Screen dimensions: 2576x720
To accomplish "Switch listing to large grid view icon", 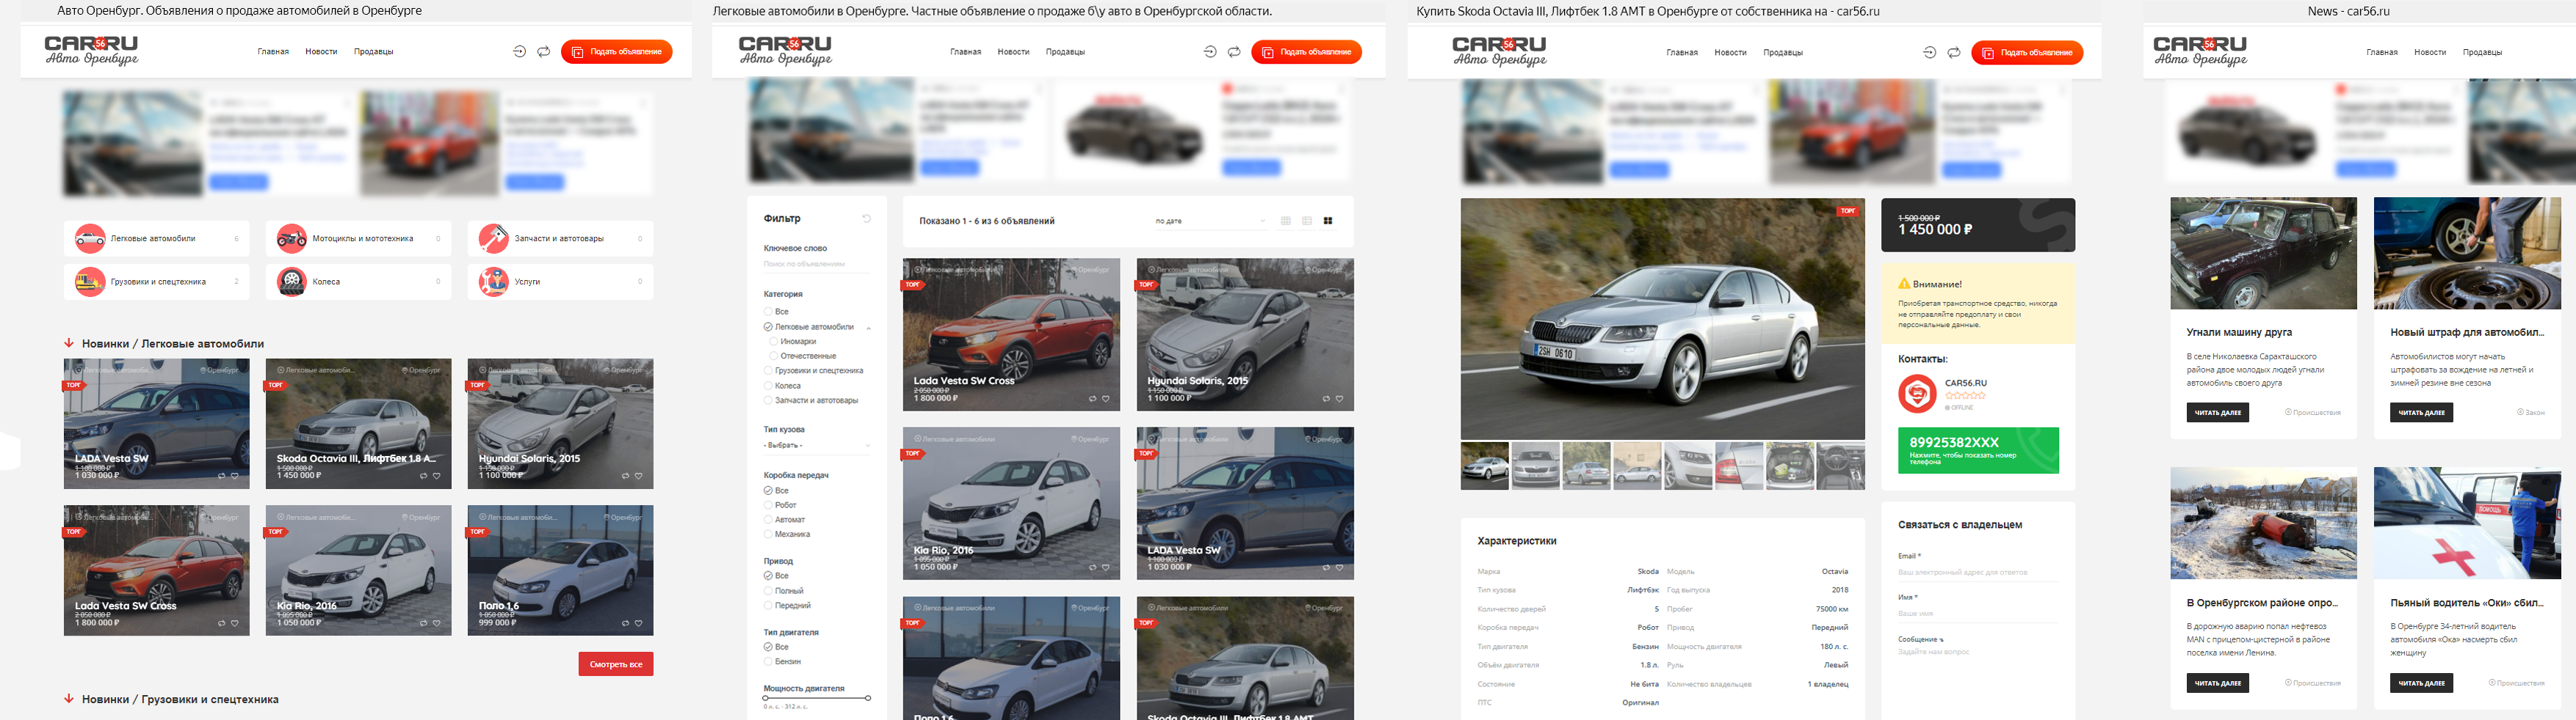I will coord(1328,221).
